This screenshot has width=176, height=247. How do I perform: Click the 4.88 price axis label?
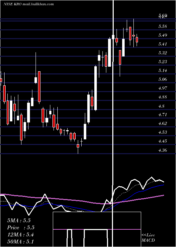163,97
